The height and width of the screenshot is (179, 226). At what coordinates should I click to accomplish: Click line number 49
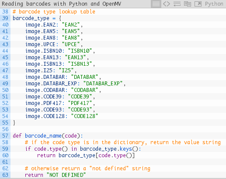5,84
